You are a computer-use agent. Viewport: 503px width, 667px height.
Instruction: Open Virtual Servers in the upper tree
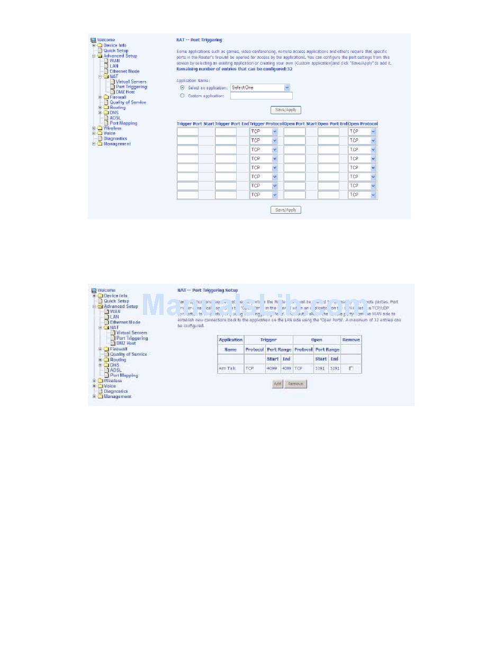pos(131,82)
